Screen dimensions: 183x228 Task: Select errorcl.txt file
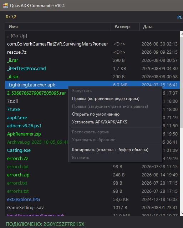(92, 183)
